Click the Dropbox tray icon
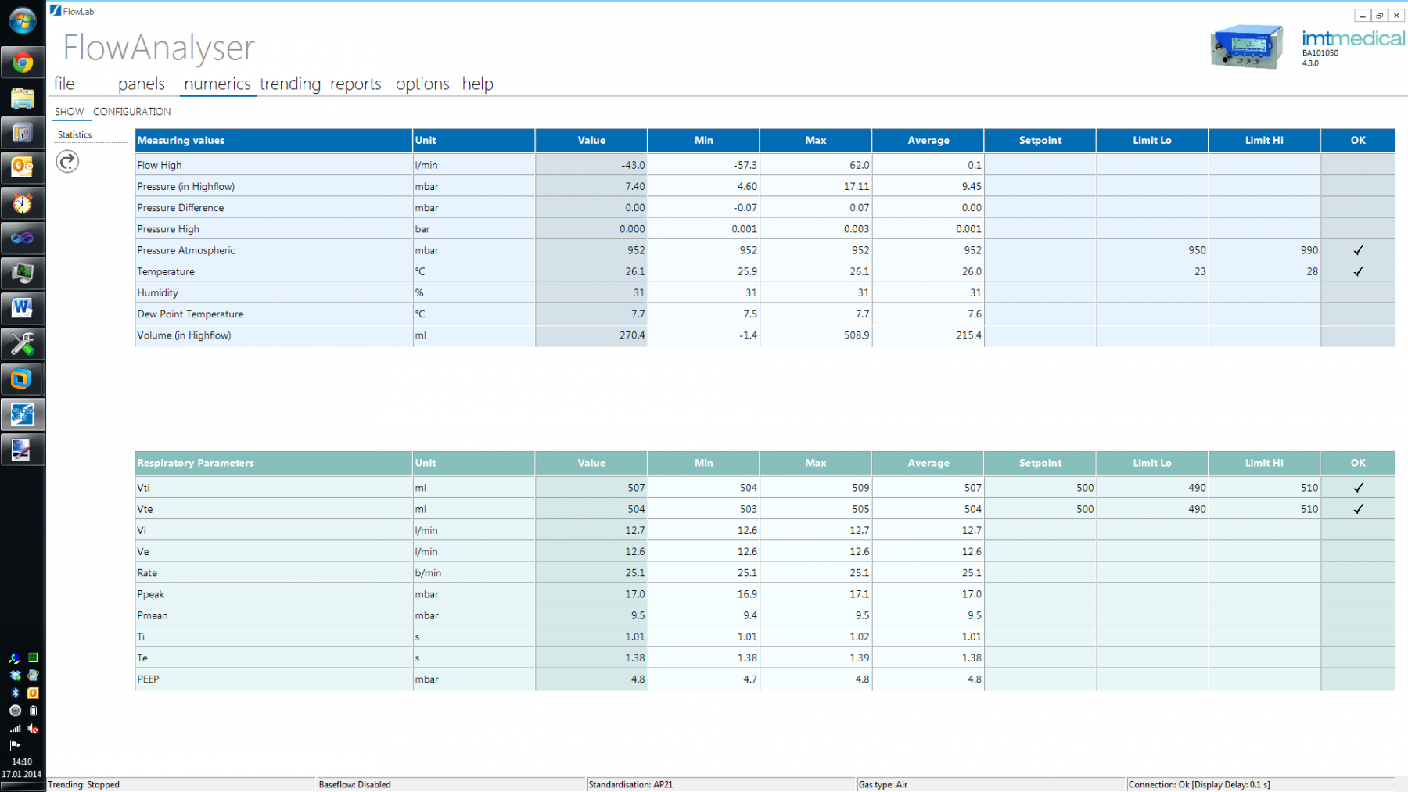Image resolution: width=1408 pixels, height=792 pixels. (x=15, y=676)
